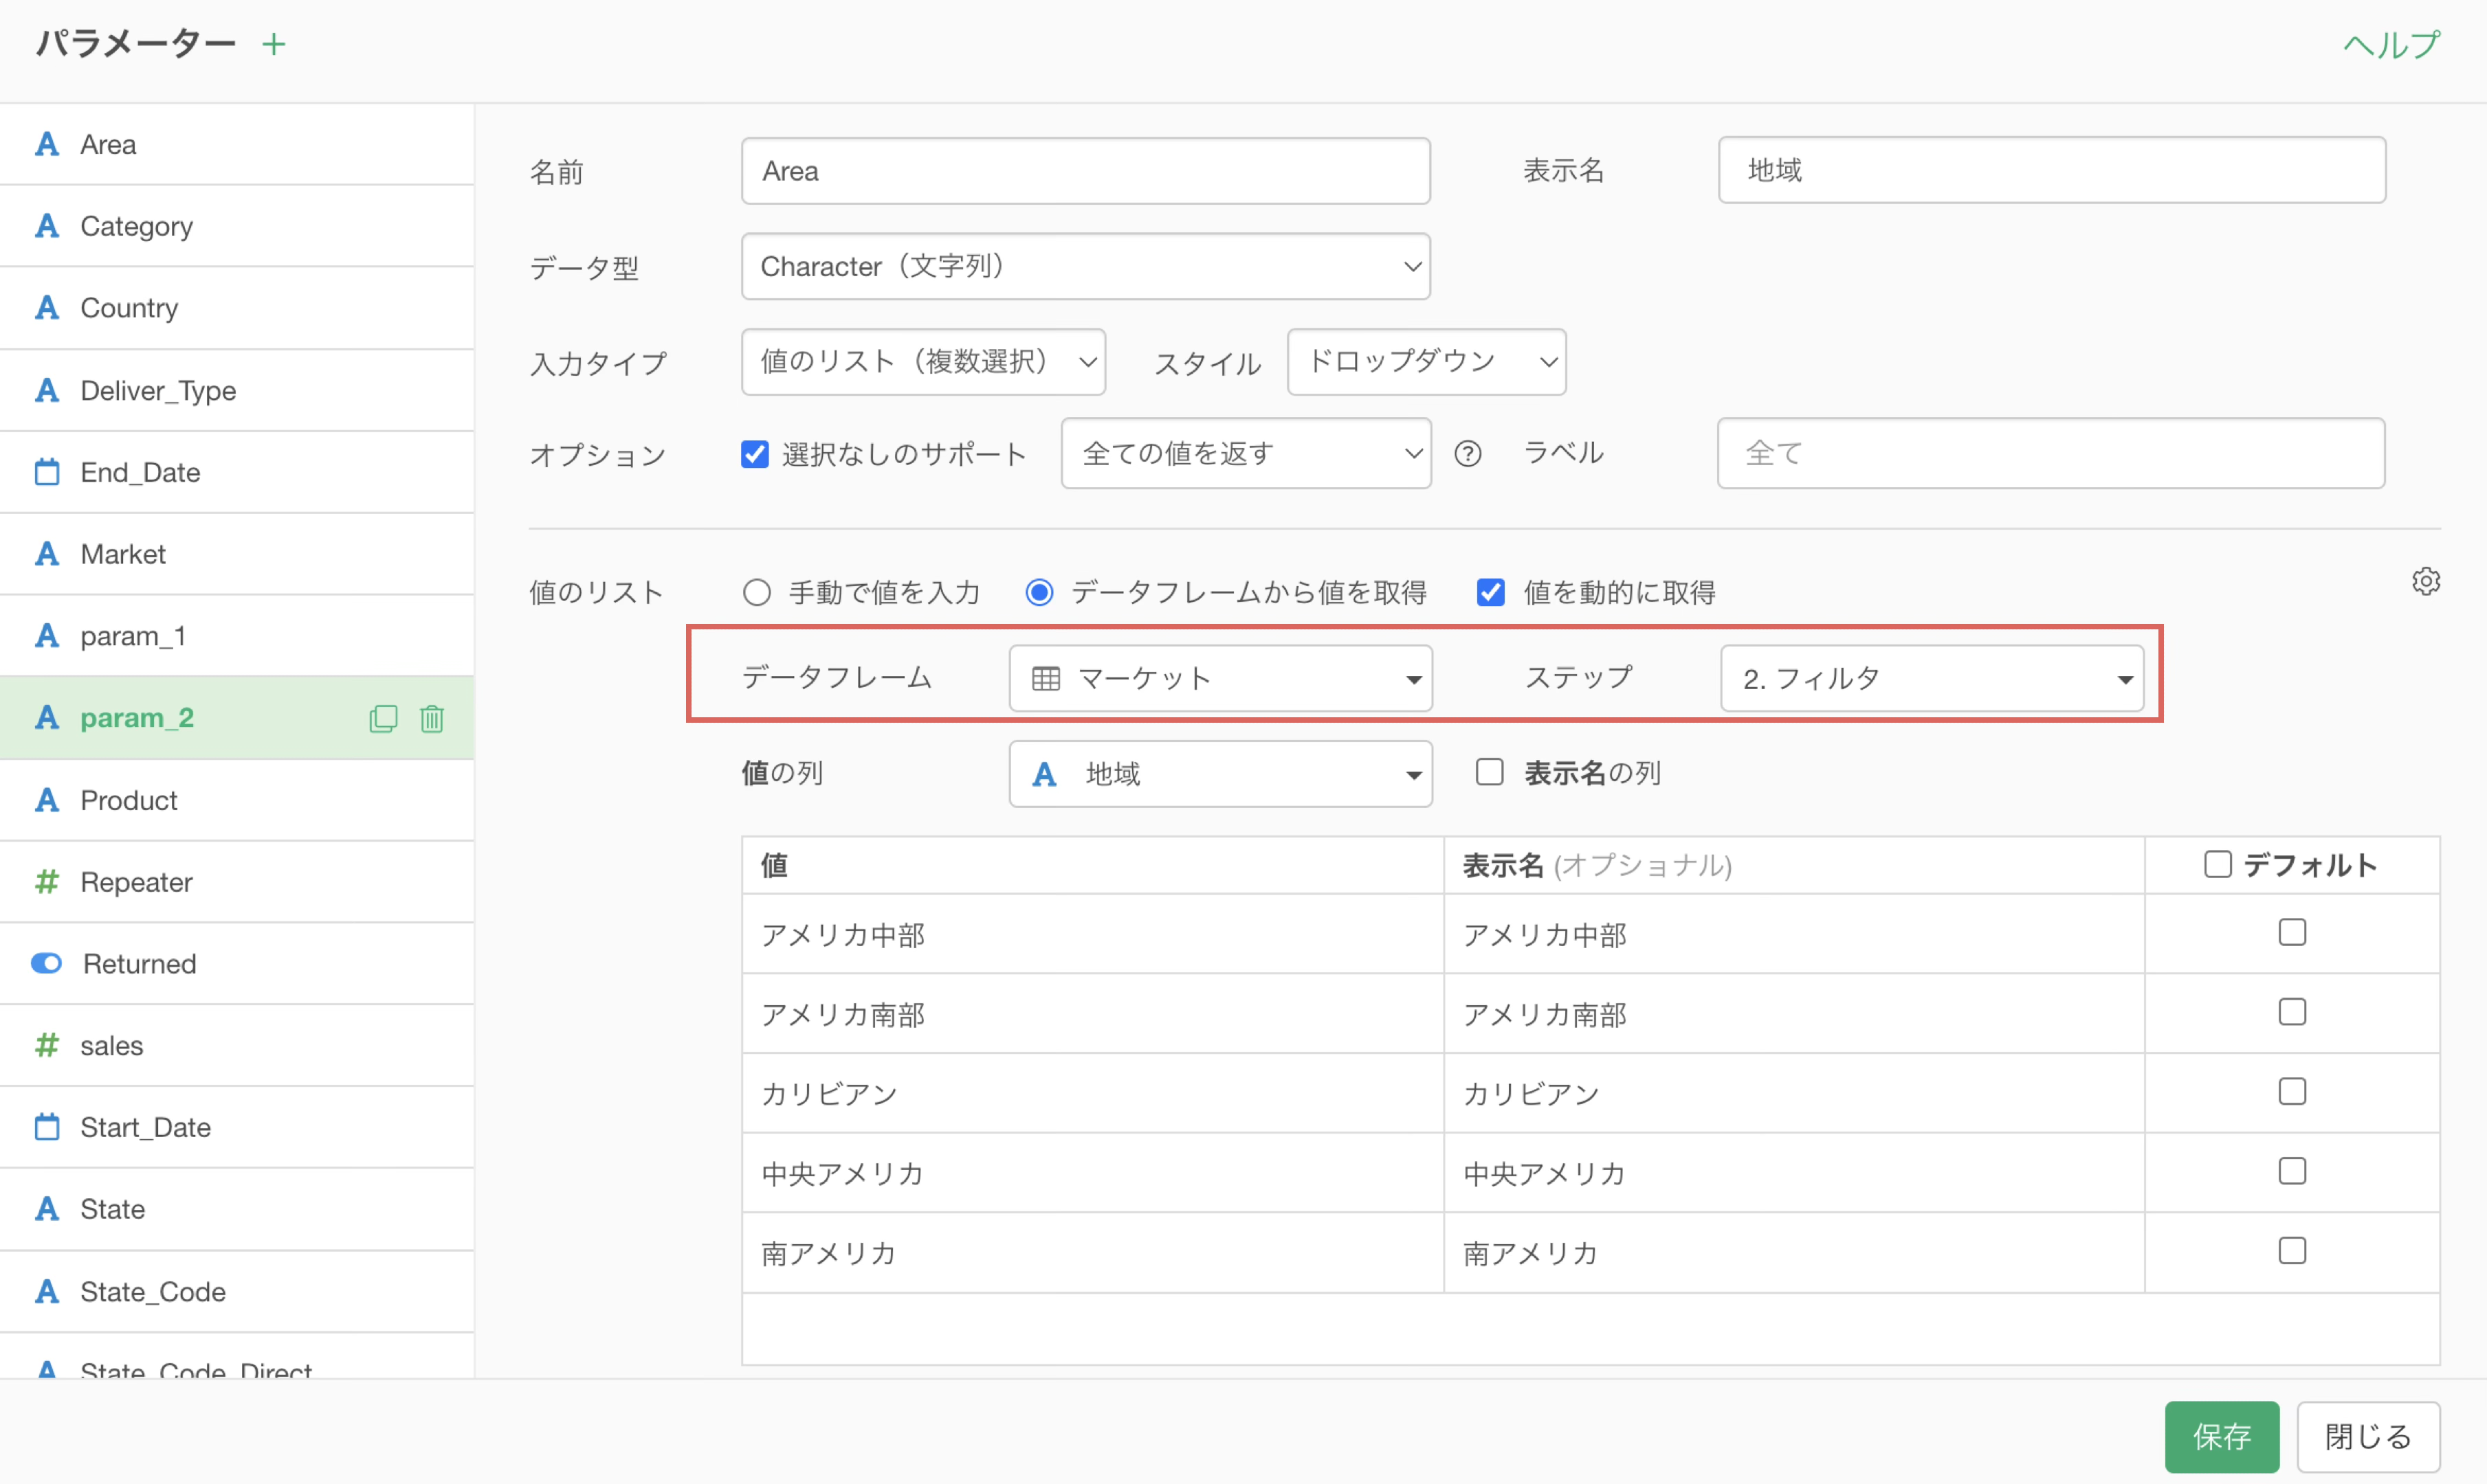Select State_Code parameter in the list
Image resolution: width=2487 pixels, height=1484 pixels.
[x=153, y=1291]
